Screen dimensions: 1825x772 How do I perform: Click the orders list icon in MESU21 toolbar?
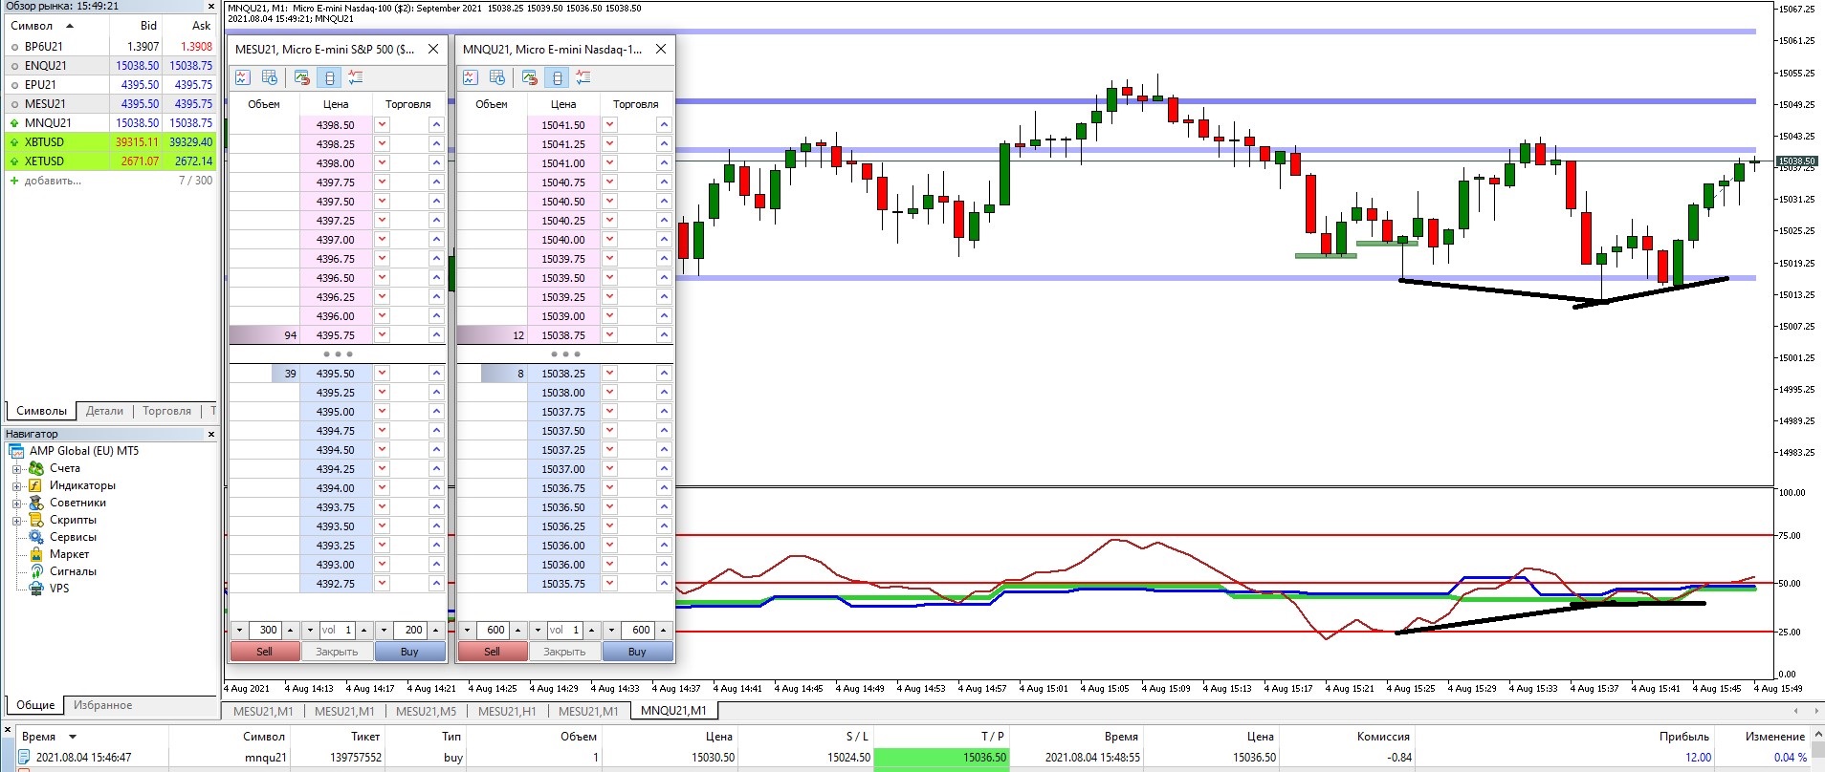356,77
